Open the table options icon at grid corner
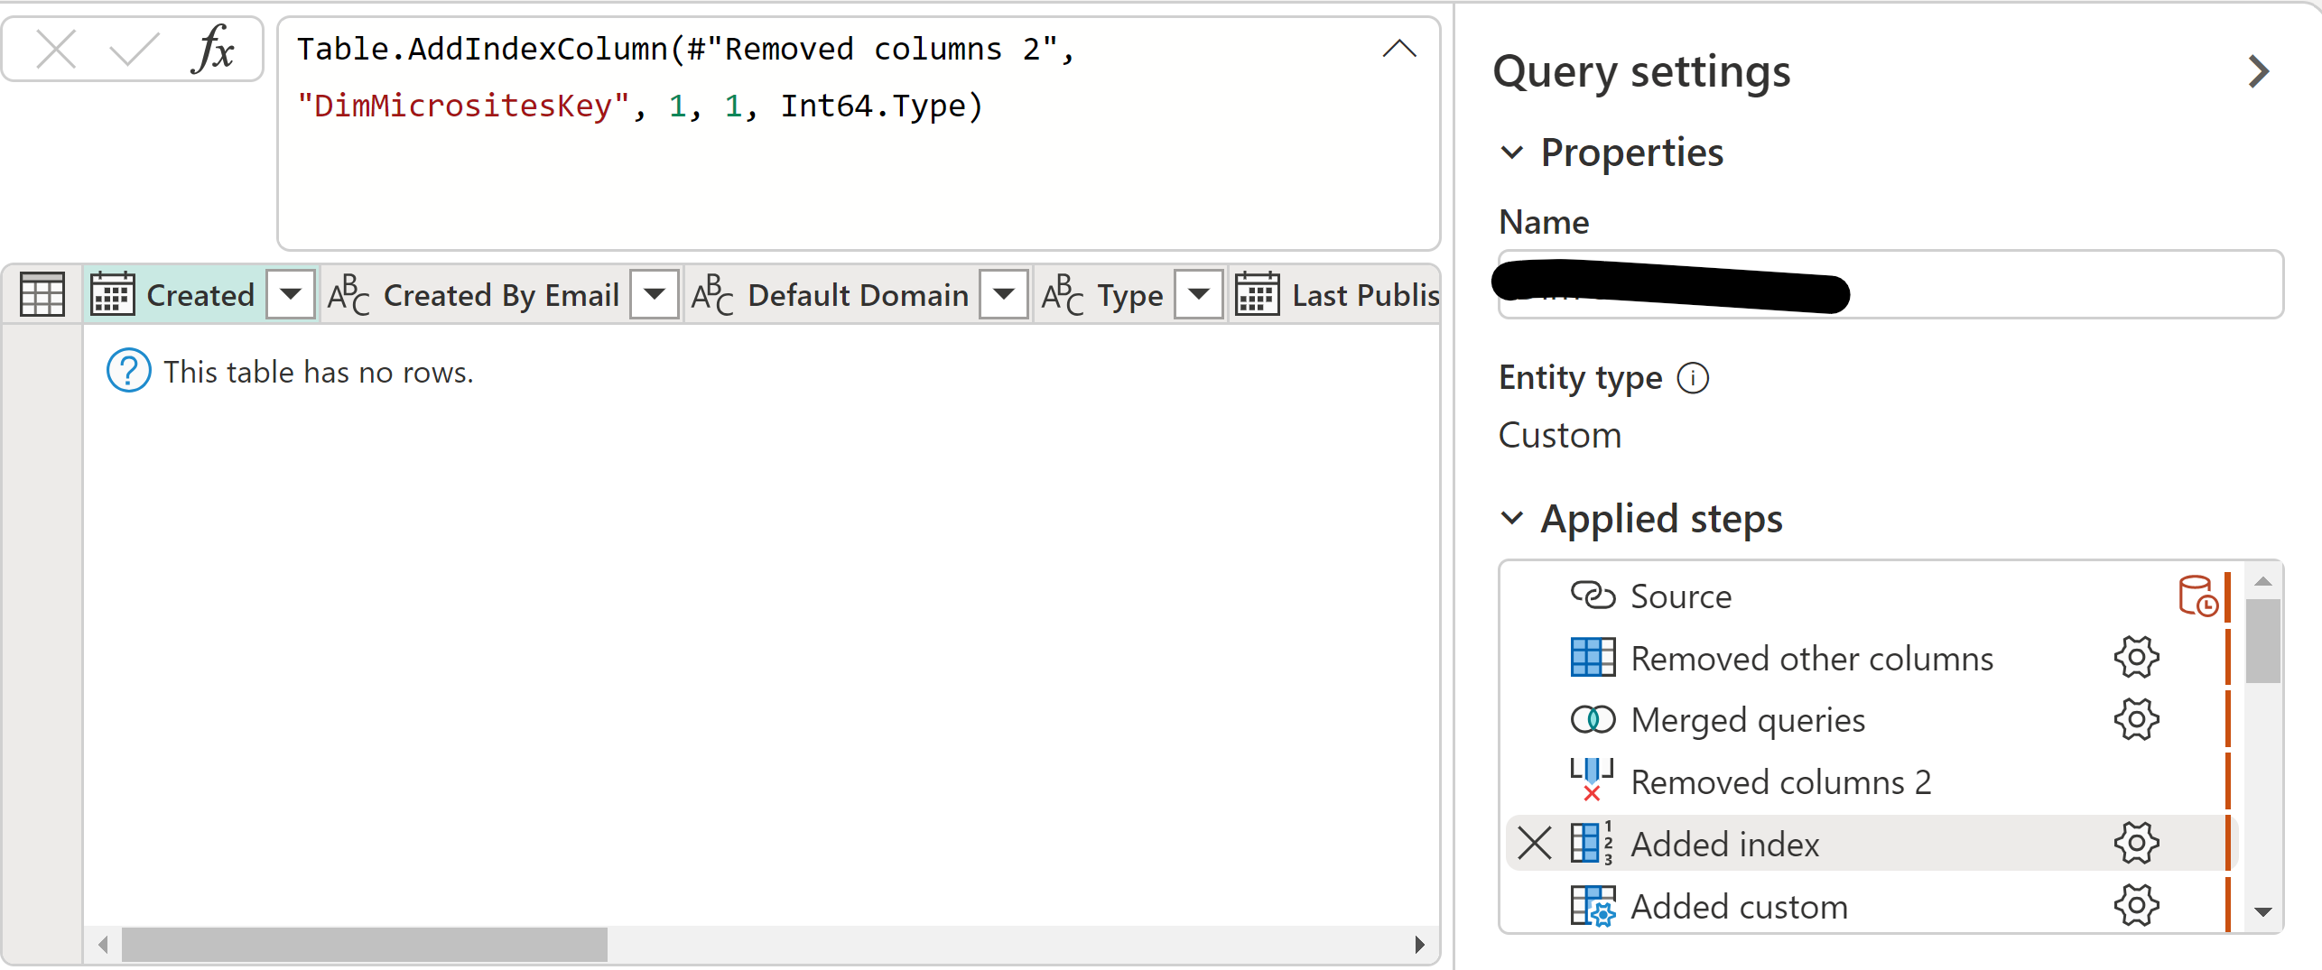This screenshot has height=970, width=2322. [x=42, y=294]
